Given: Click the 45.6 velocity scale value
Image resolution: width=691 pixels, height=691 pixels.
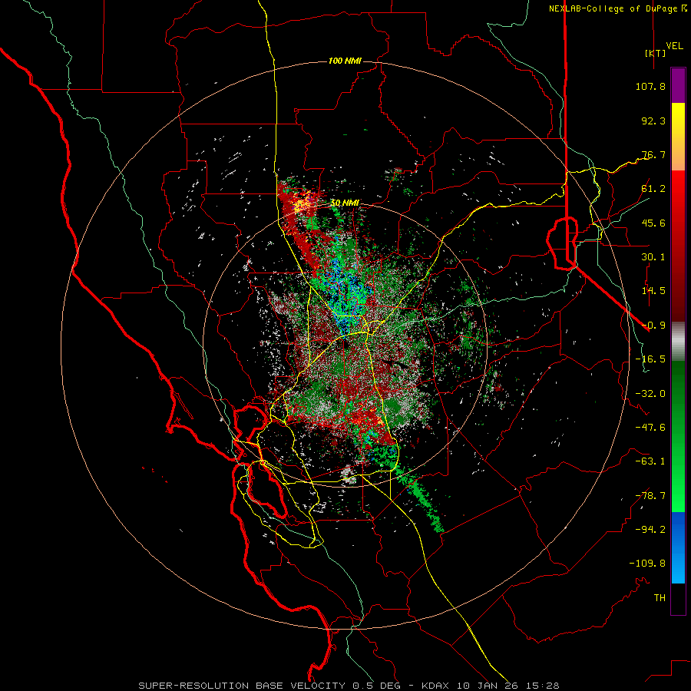Looking at the screenshot, I should (653, 223).
